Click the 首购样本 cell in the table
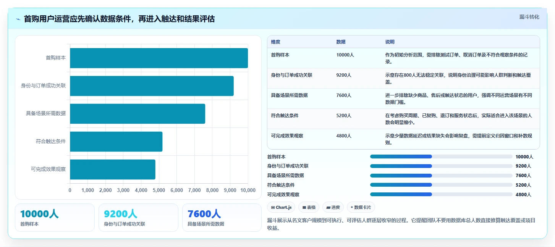Viewport: 555px width, 247px height. (x=280, y=55)
